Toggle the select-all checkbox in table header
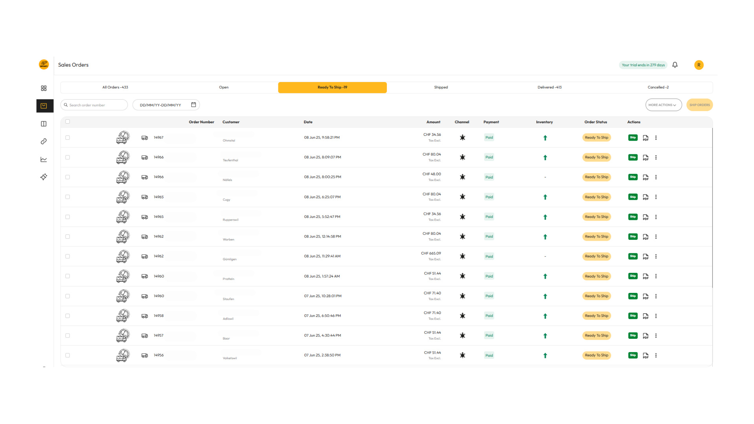The width and height of the screenshot is (754, 424). [68, 122]
